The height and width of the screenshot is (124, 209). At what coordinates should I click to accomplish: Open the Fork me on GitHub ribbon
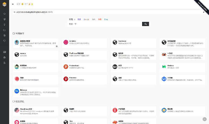202,7
